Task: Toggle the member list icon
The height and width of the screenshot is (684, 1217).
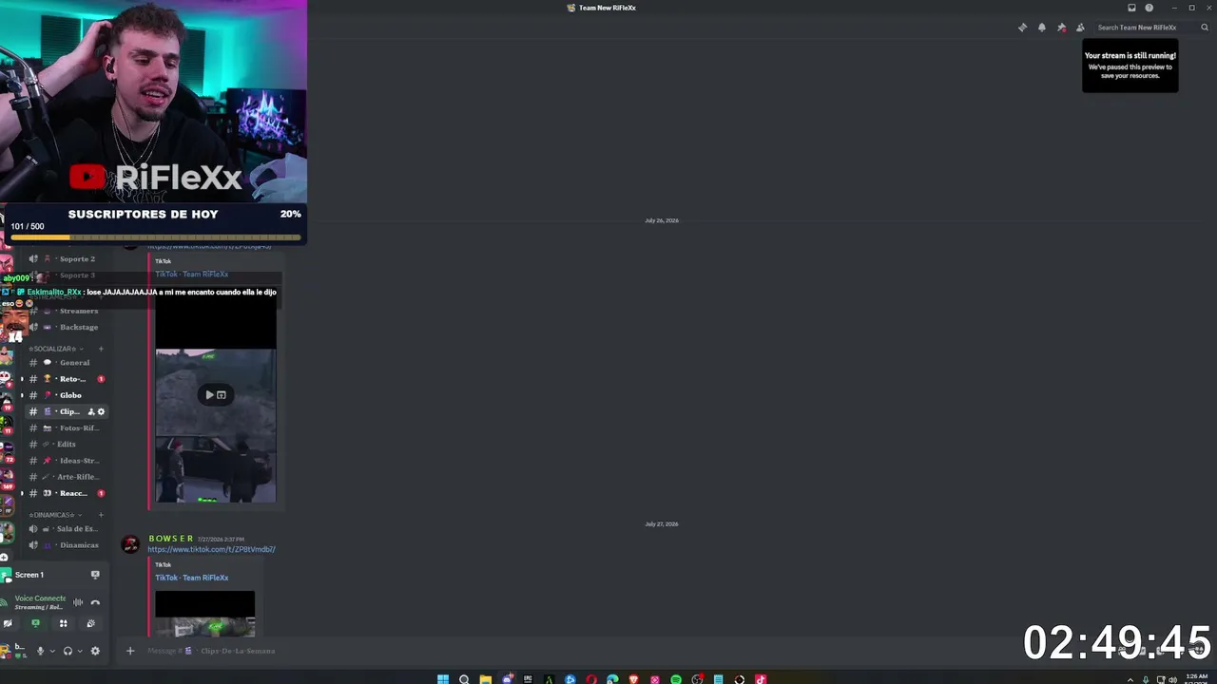Action: [1080, 28]
